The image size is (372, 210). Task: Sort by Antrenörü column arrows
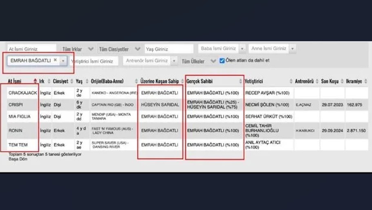[x=317, y=81]
